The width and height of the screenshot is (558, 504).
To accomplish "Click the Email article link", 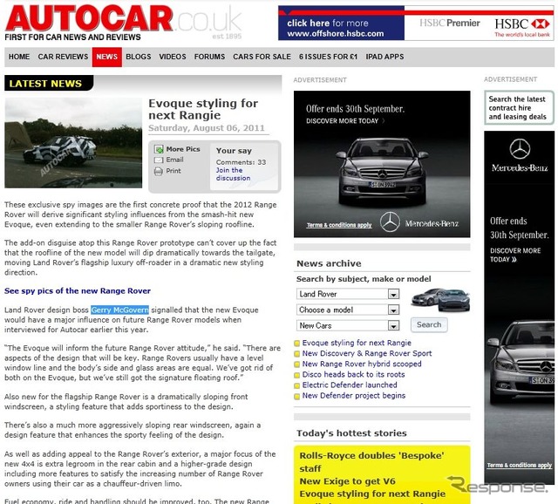I will [174, 160].
